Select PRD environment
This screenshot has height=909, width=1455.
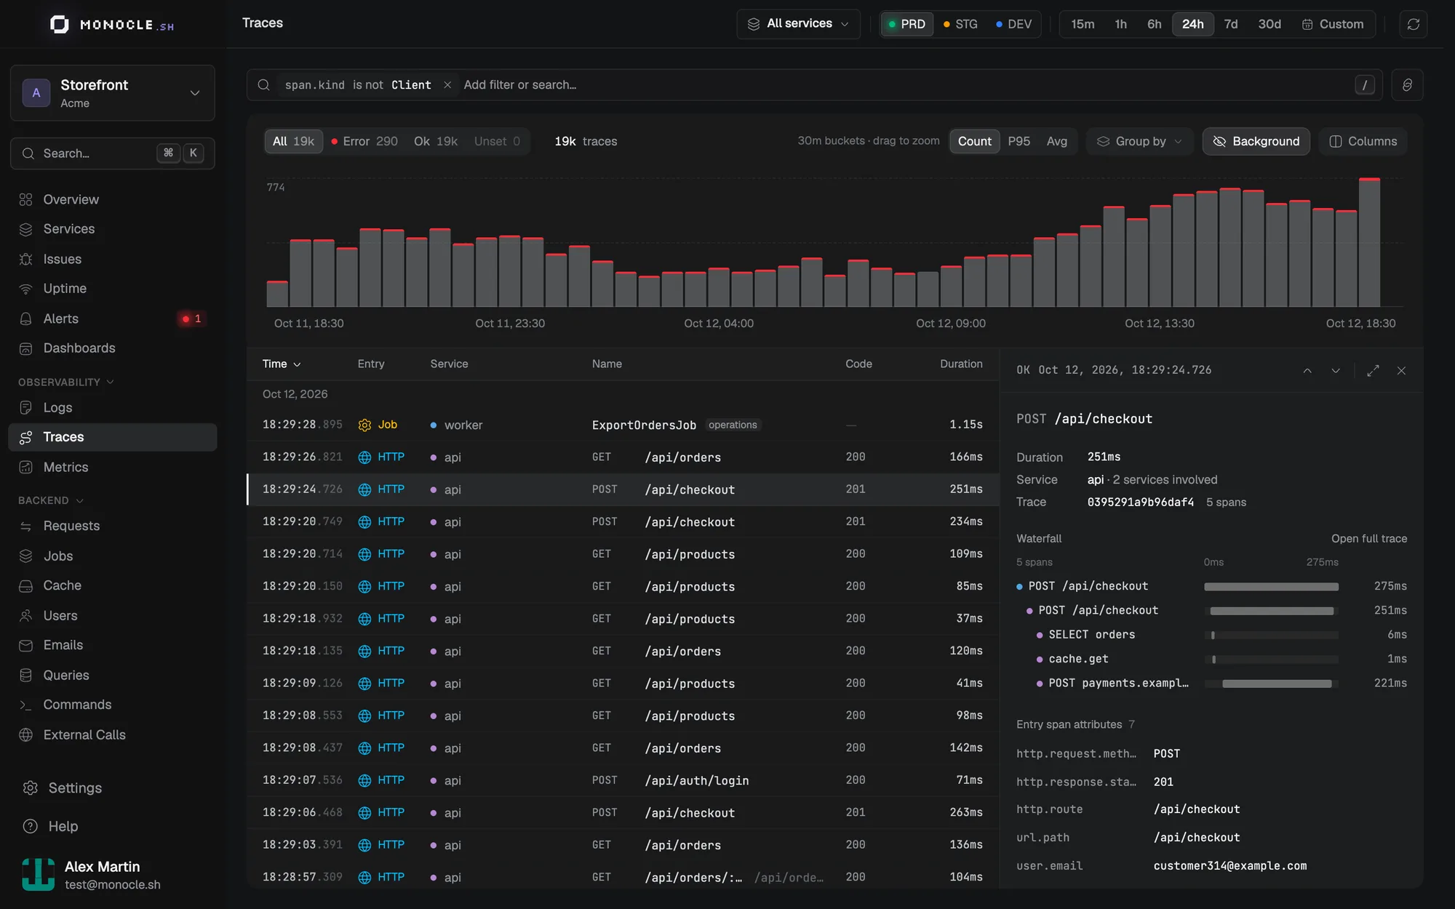tap(906, 24)
